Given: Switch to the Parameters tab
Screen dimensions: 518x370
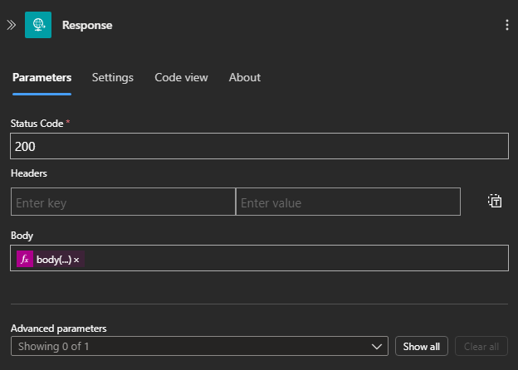Looking at the screenshot, I should [x=42, y=77].
